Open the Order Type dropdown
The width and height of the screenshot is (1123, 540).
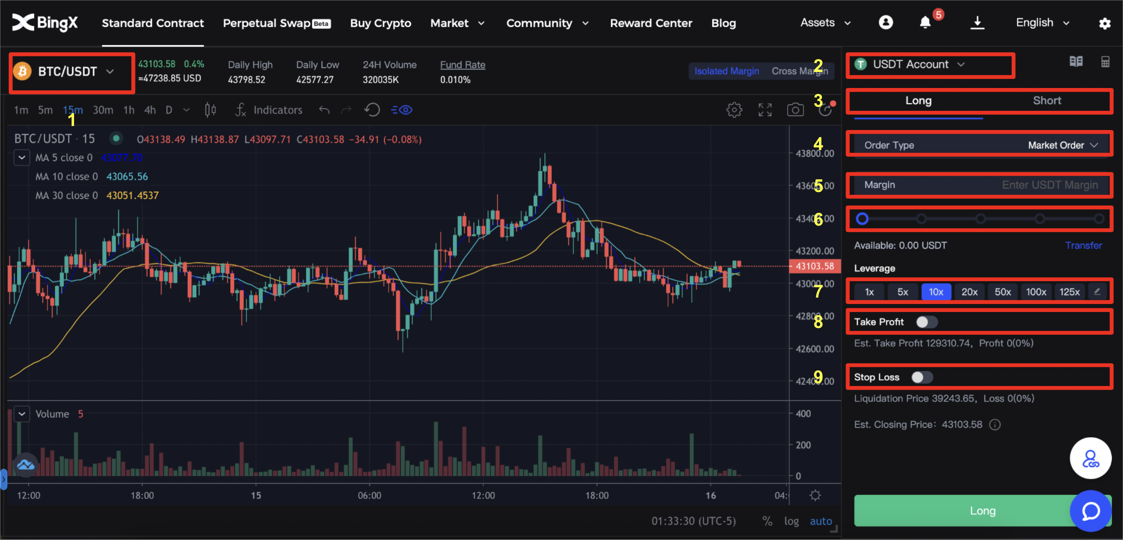pos(1062,145)
